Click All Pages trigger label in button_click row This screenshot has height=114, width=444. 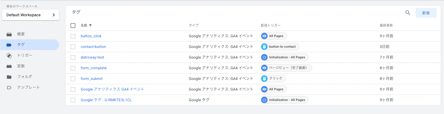tap(276, 36)
